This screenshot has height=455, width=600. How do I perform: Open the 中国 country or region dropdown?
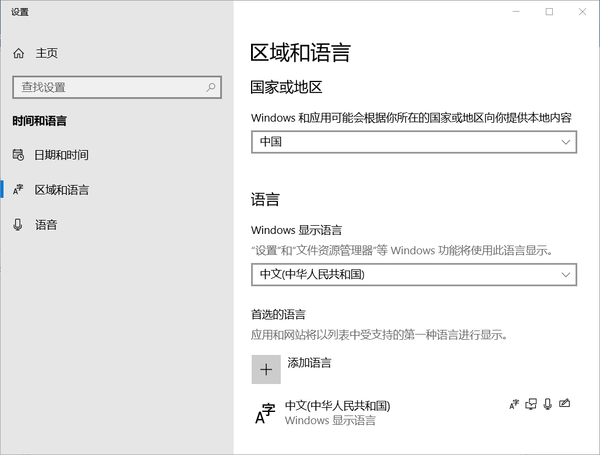[x=414, y=142]
